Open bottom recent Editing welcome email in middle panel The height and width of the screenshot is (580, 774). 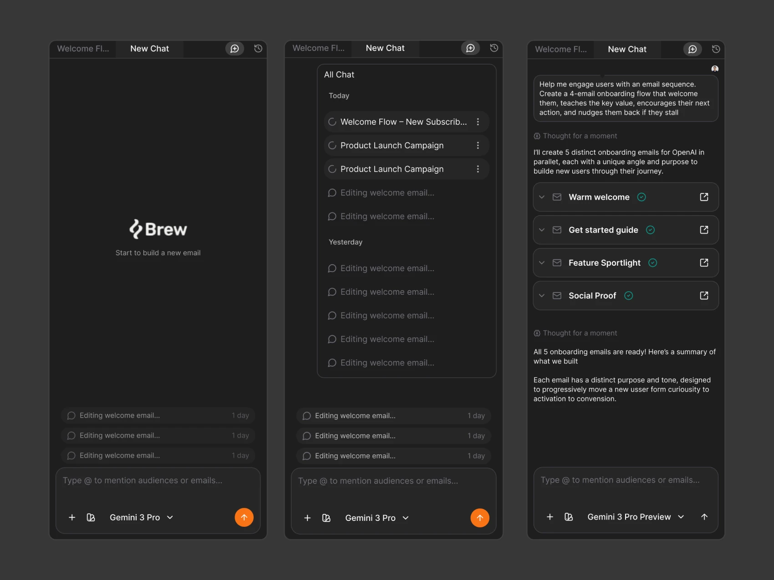tap(393, 456)
